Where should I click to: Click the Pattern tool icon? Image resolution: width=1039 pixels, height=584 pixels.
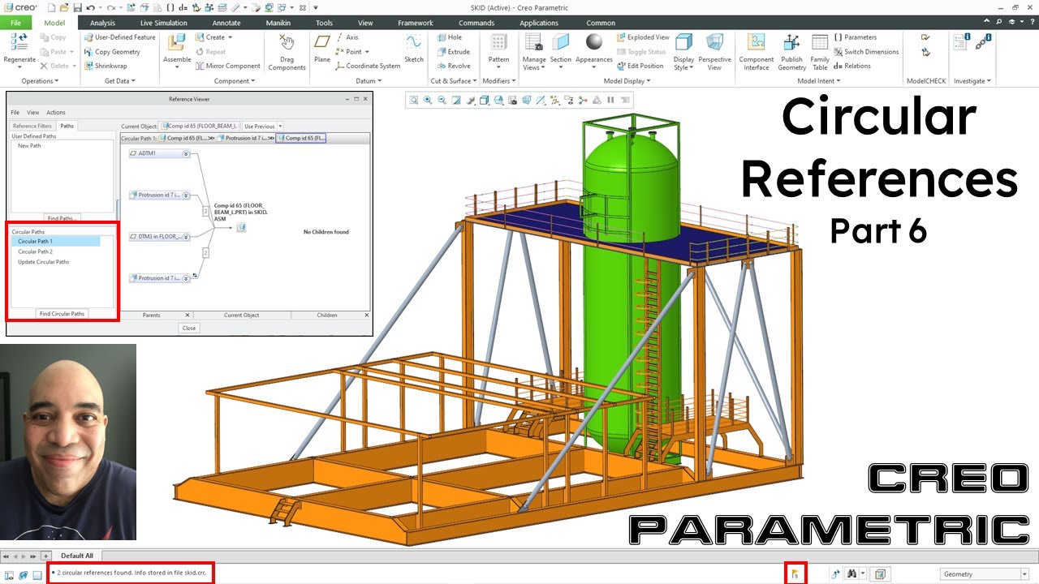point(498,44)
